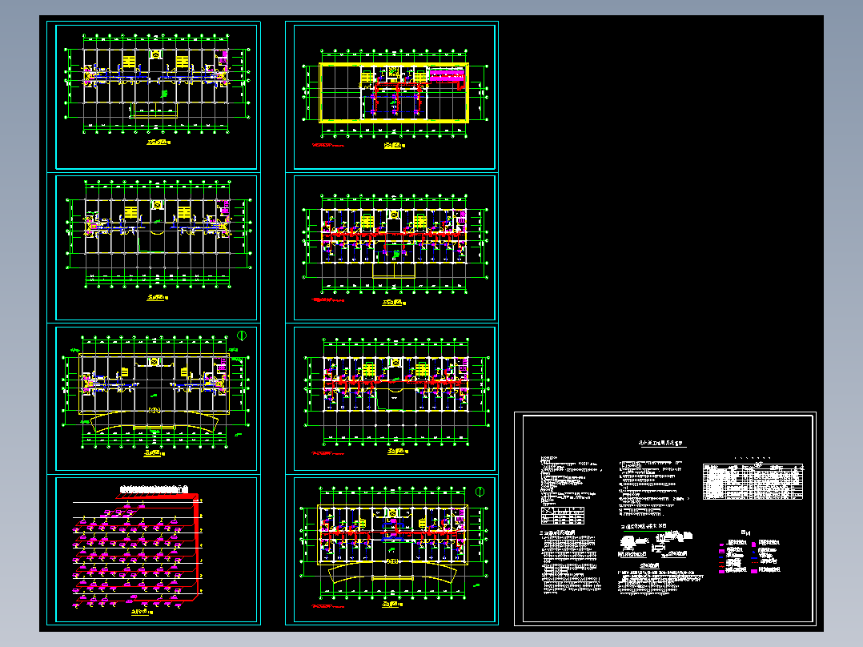
Task: Select the white-bordered design notes sheet
Action: [664, 519]
